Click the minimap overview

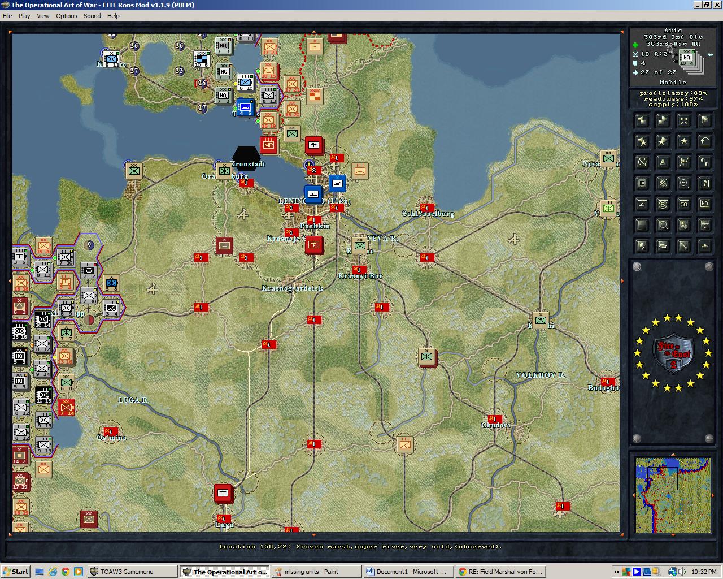(x=672, y=495)
